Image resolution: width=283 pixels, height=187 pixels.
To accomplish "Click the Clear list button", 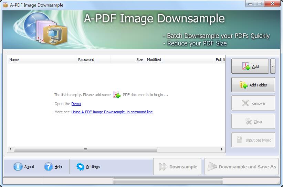I will 253,122.
